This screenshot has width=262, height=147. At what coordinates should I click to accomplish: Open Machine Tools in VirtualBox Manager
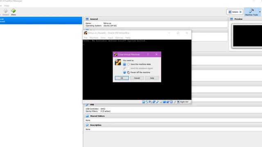[x=251, y=12]
